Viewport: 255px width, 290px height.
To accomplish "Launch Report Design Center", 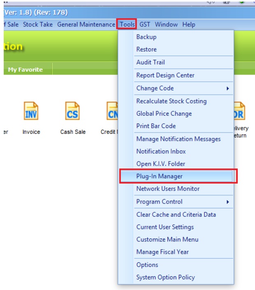I will 165,75.
